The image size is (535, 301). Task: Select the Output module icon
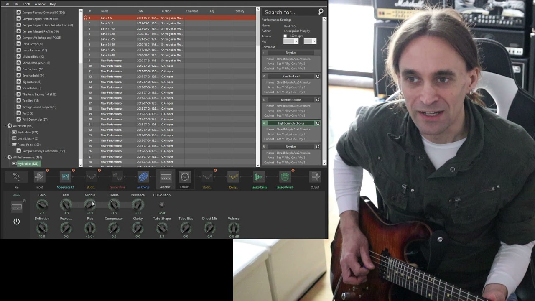coord(315,177)
